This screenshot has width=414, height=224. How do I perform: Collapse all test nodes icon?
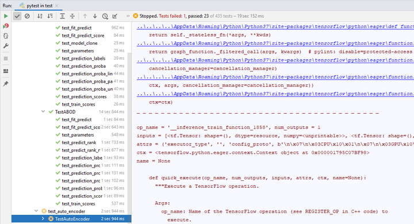point(72,16)
